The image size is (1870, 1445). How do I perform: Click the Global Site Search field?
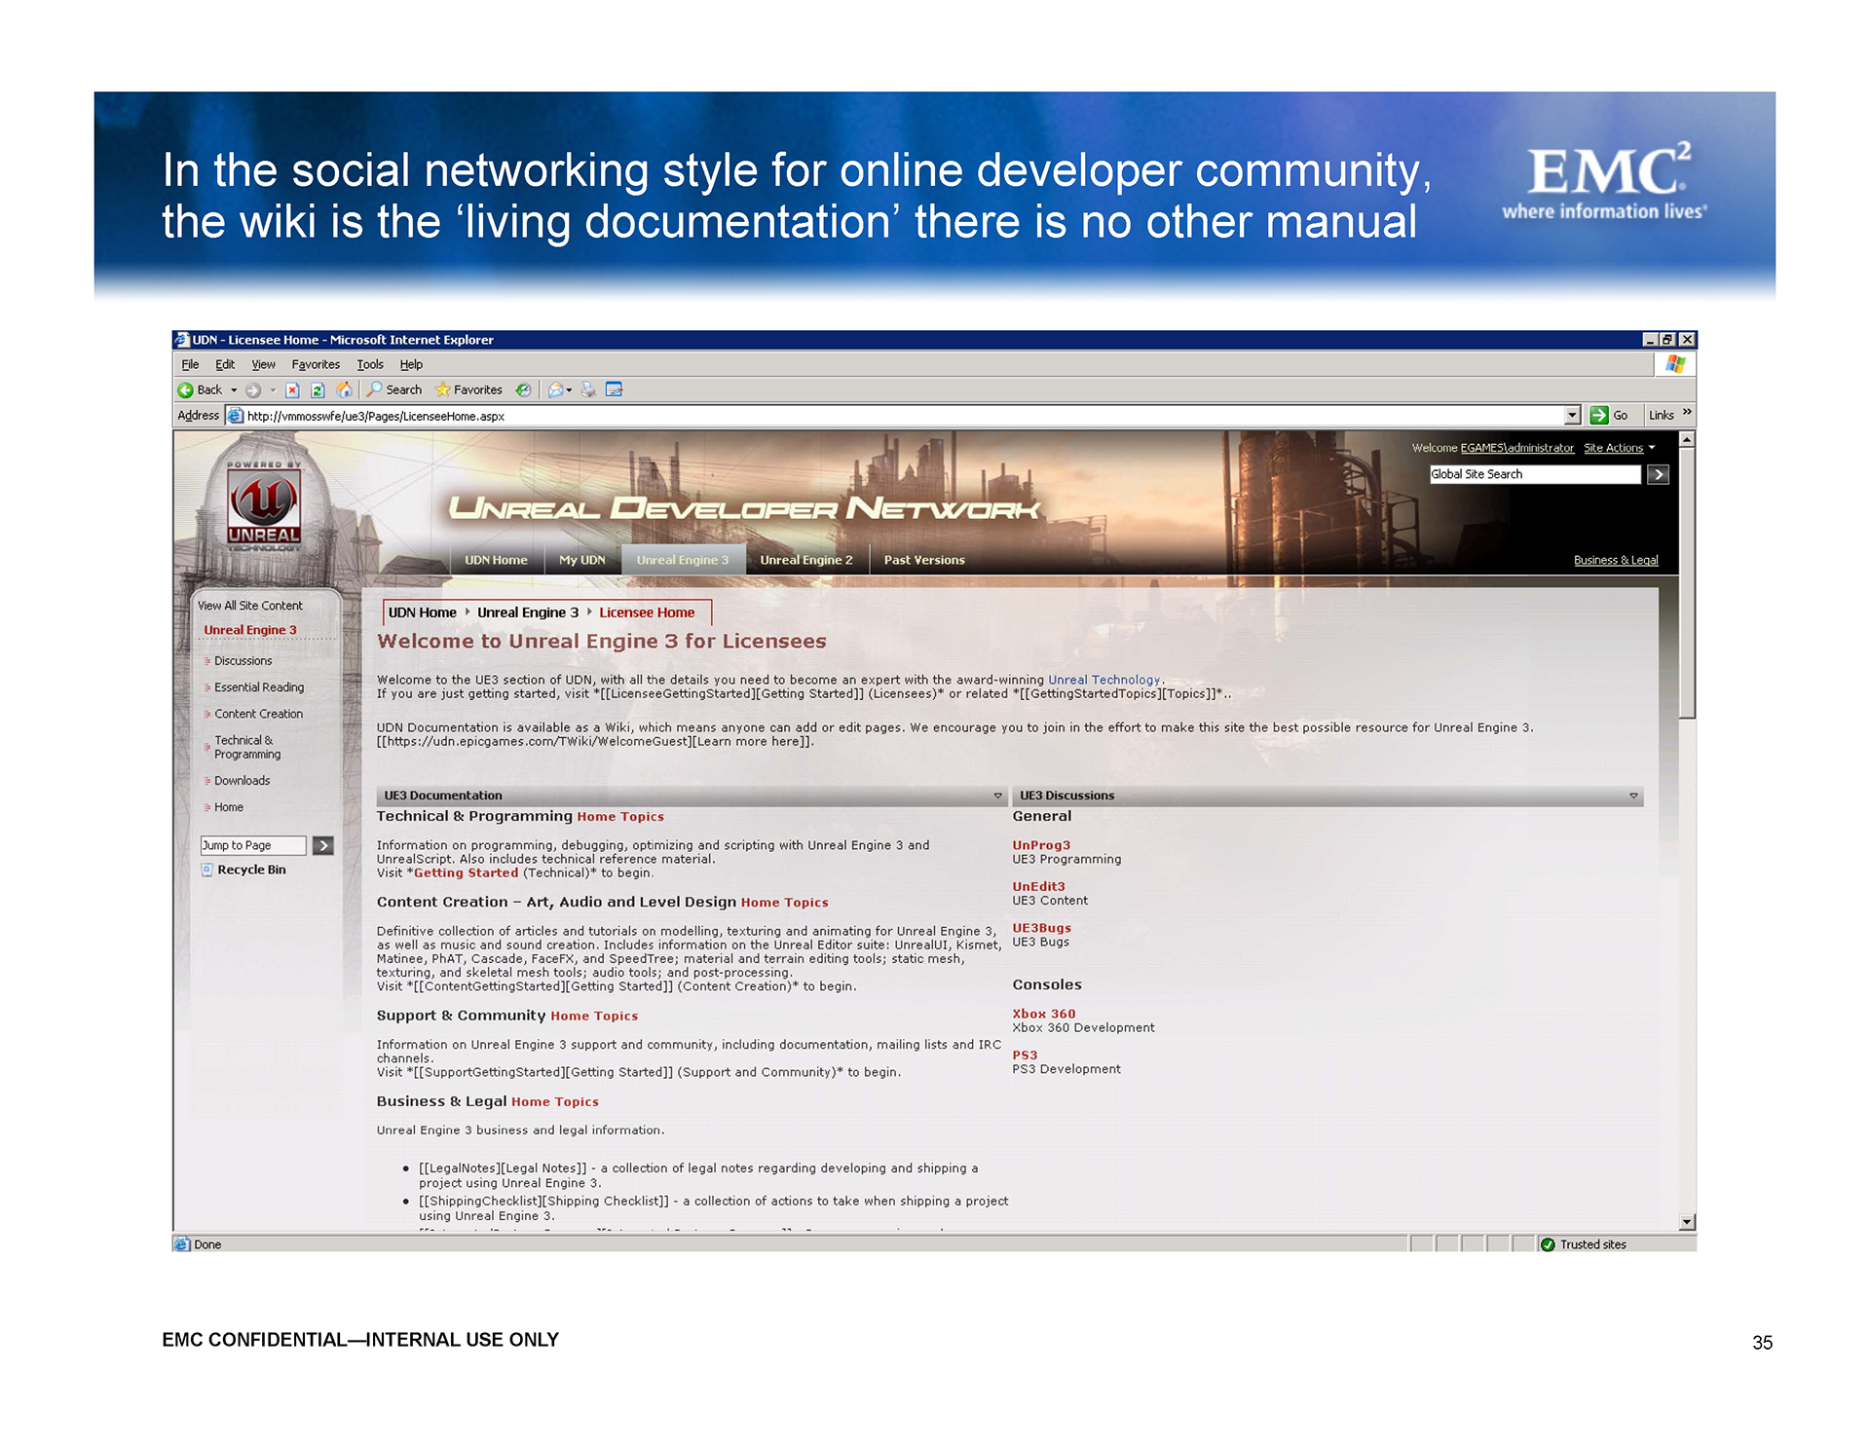coord(1534,474)
